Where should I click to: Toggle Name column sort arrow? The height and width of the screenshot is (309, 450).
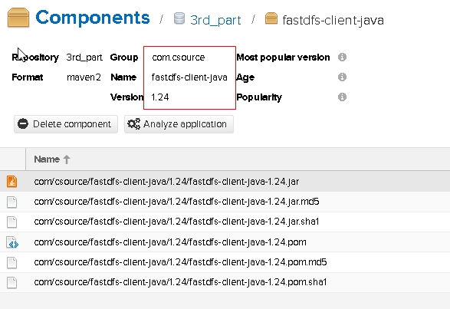(67, 159)
